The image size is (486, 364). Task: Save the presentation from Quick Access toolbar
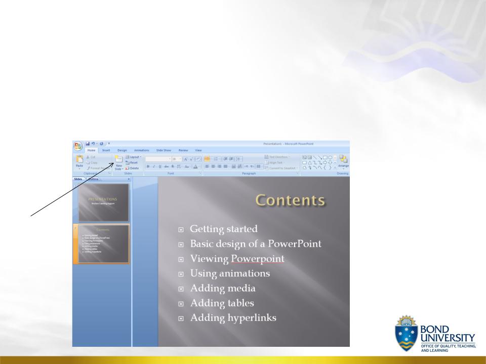tap(88, 144)
